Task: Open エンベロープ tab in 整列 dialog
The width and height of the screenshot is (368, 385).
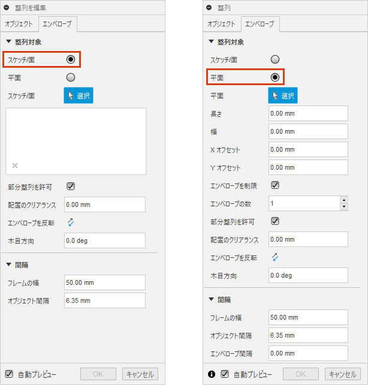Action: coord(260,24)
